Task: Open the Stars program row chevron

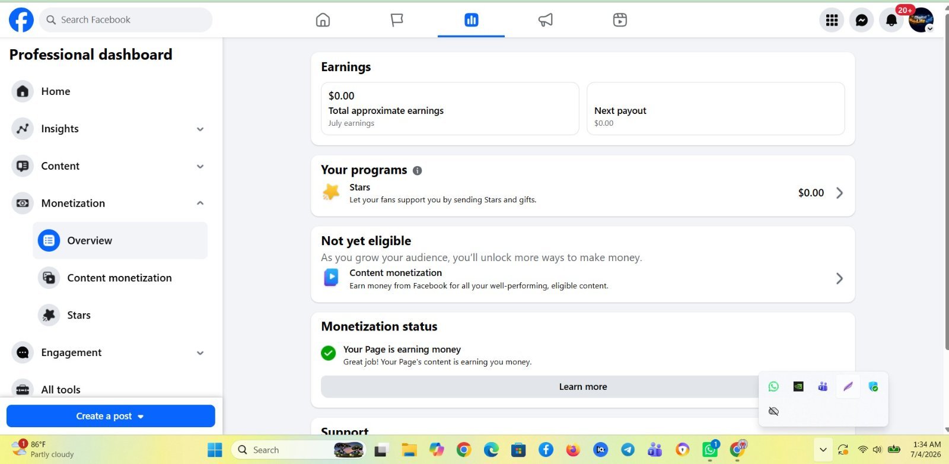Action: pos(839,193)
